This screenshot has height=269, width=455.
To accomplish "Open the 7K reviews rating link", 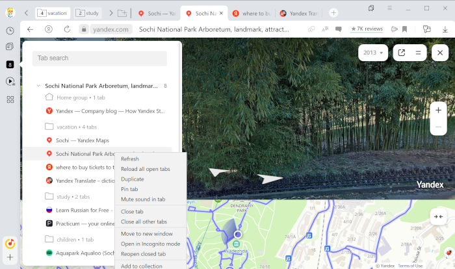I will tap(367, 29).
